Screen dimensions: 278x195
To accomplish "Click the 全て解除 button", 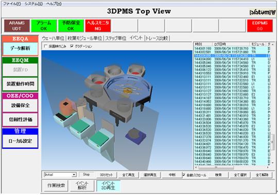I will point(262,175).
